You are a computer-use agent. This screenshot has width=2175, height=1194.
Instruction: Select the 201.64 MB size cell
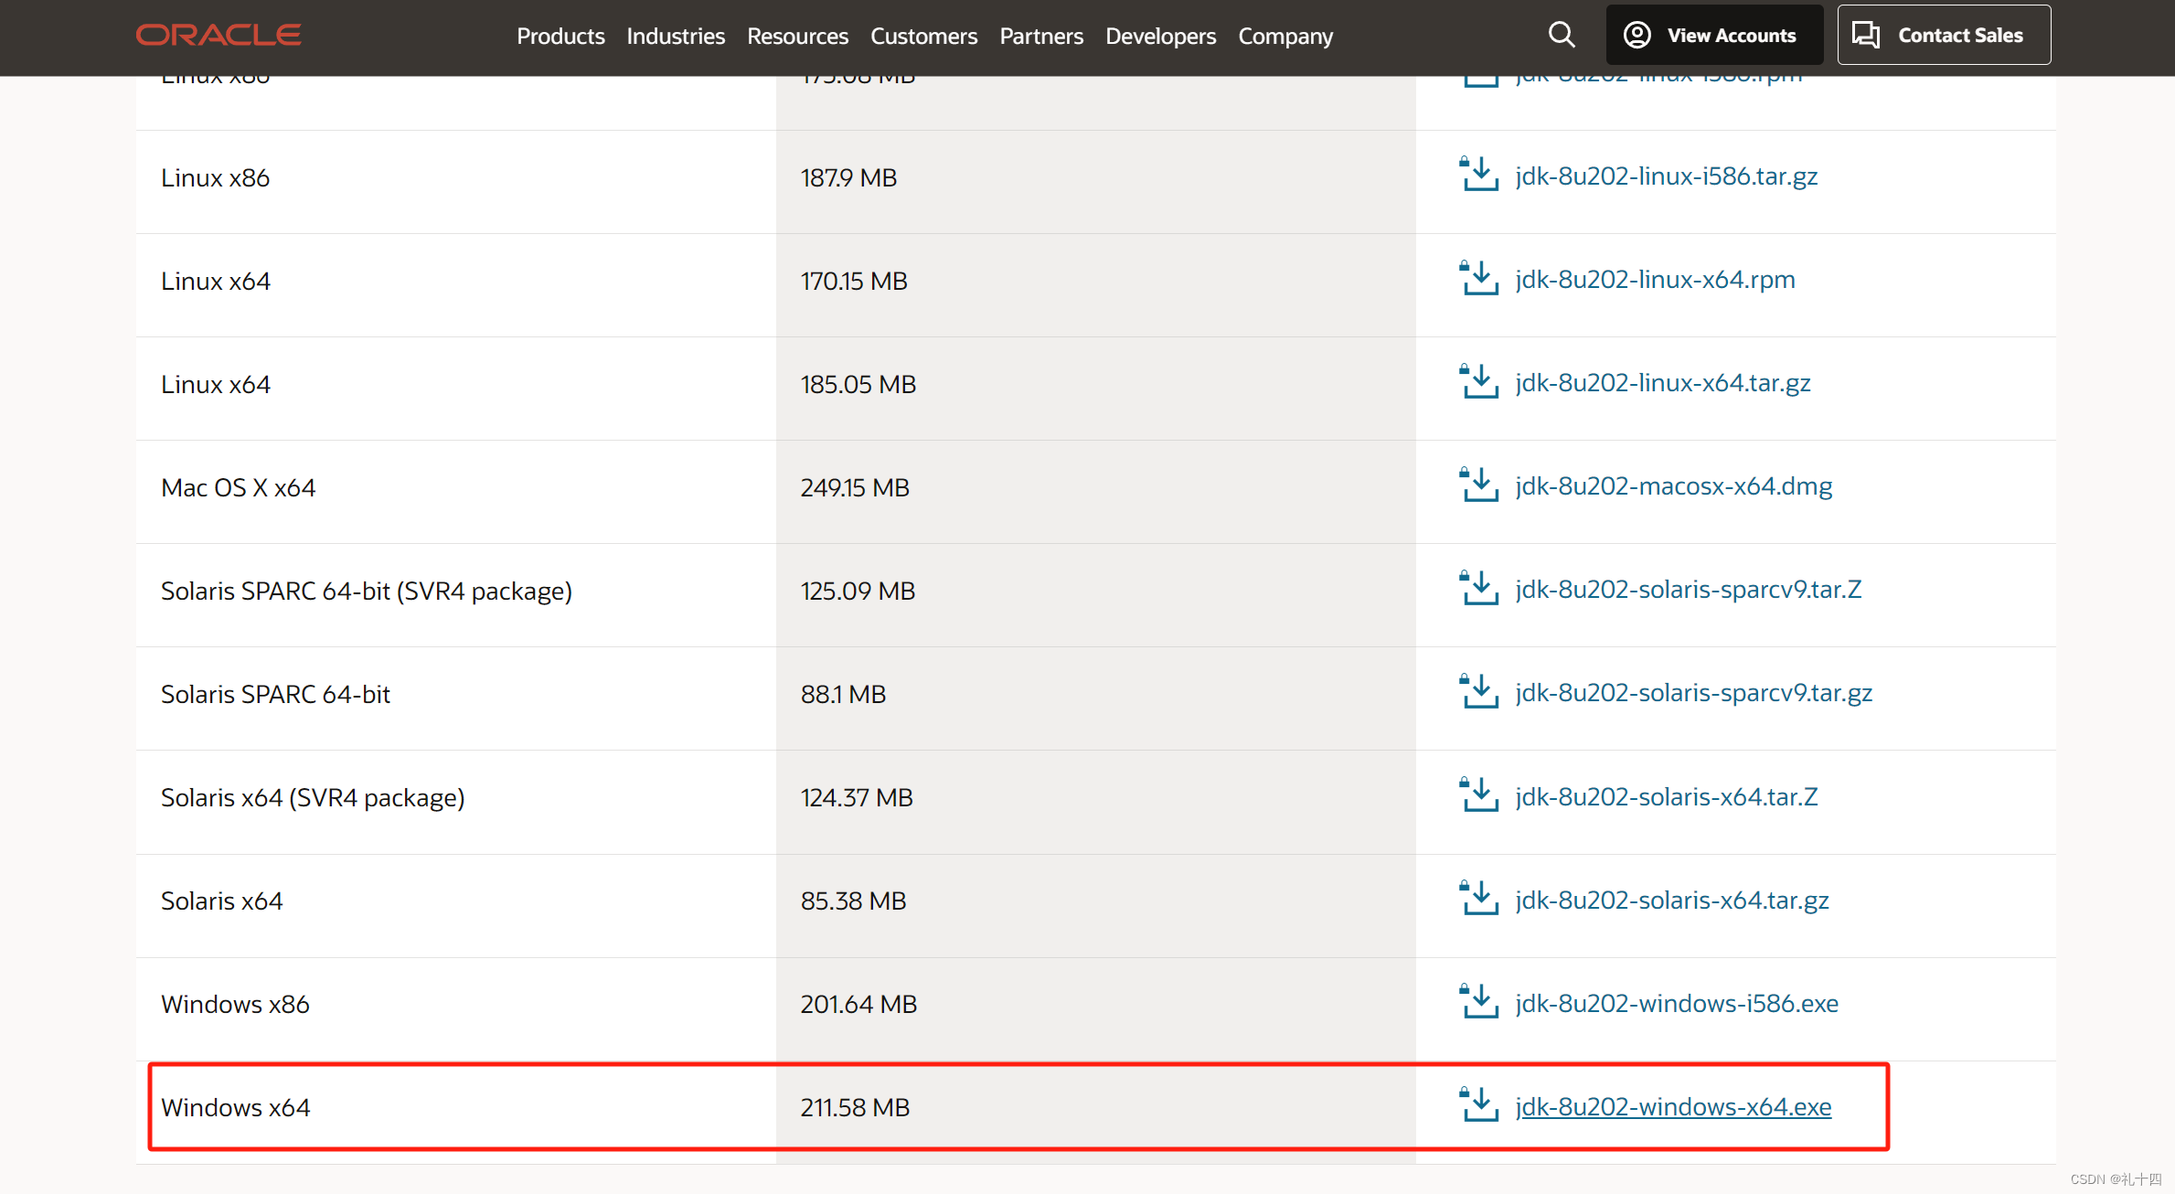click(1096, 1008)
